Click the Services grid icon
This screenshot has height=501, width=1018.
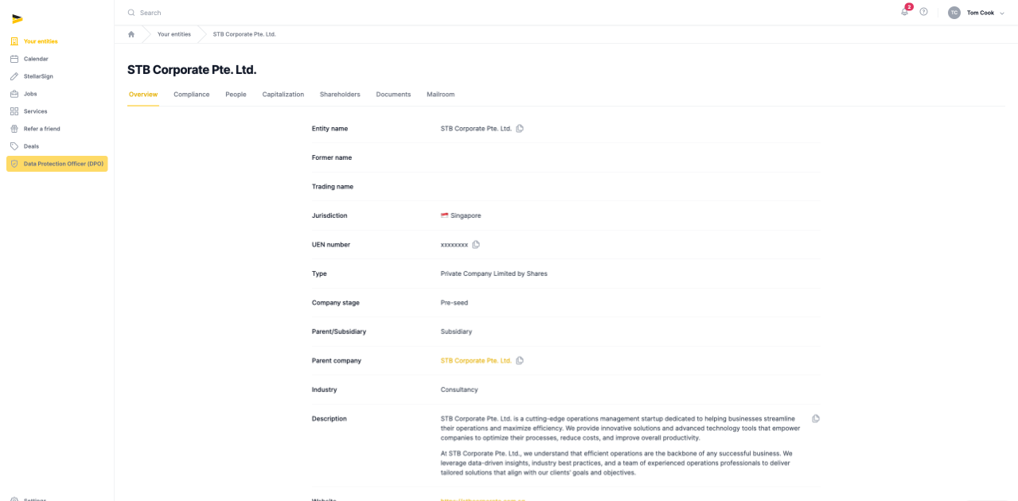14,111
